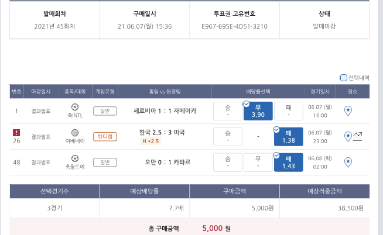Click the 핸디캡 game type badge
Viewport: 383px width, 235px height.
tap(105, 136)
